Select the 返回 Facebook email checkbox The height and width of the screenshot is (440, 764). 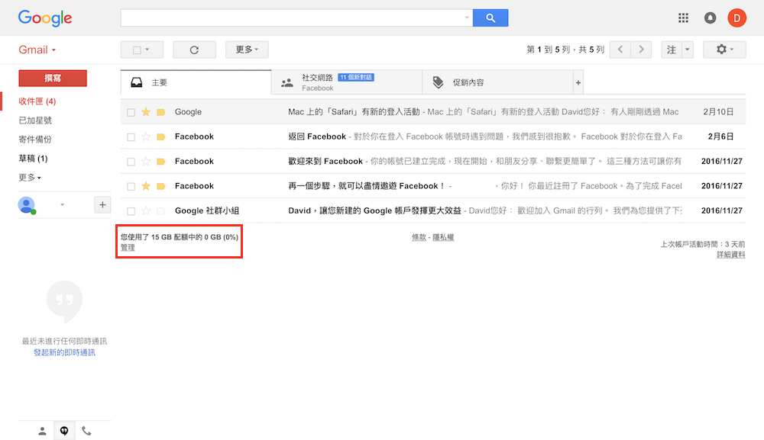[x=131, y=137]
